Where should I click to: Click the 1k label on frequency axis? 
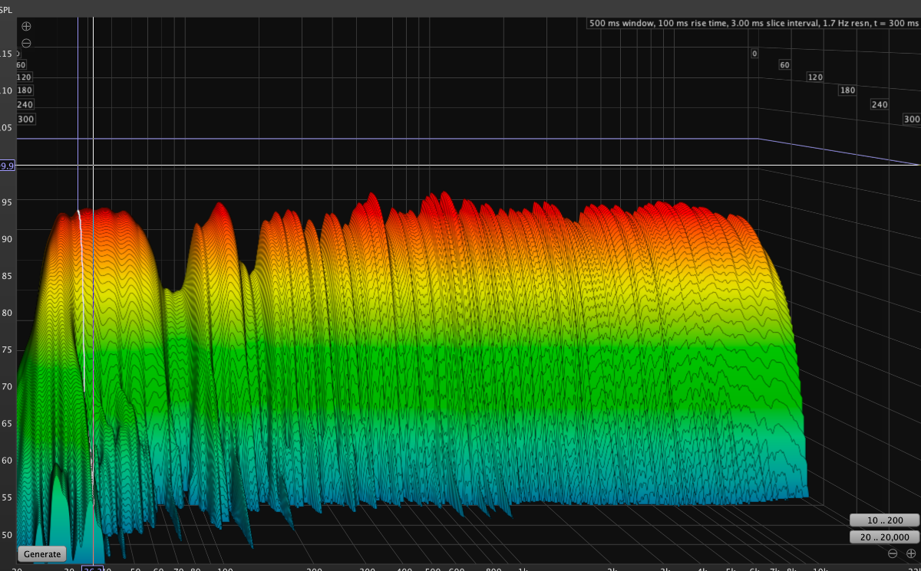(x=523, y=568)
